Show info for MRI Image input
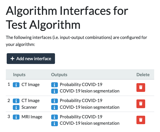 point(16,117)
